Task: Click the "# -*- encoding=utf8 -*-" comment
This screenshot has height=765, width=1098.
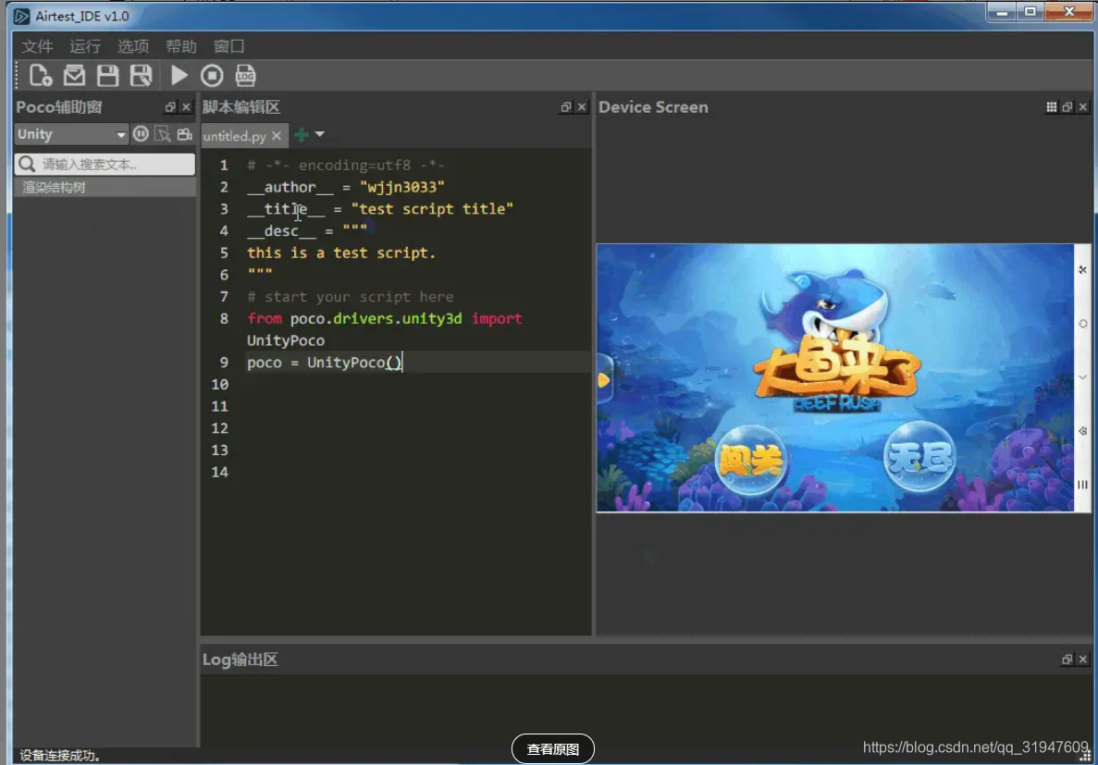Action: coord(346,166)
